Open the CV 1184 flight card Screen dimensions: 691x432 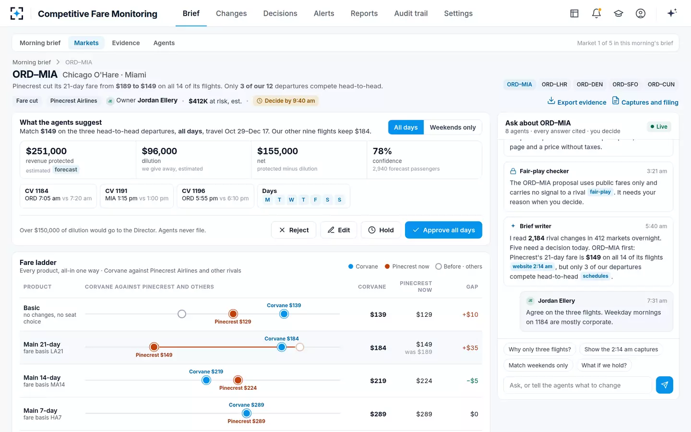[x=58, y=196]
